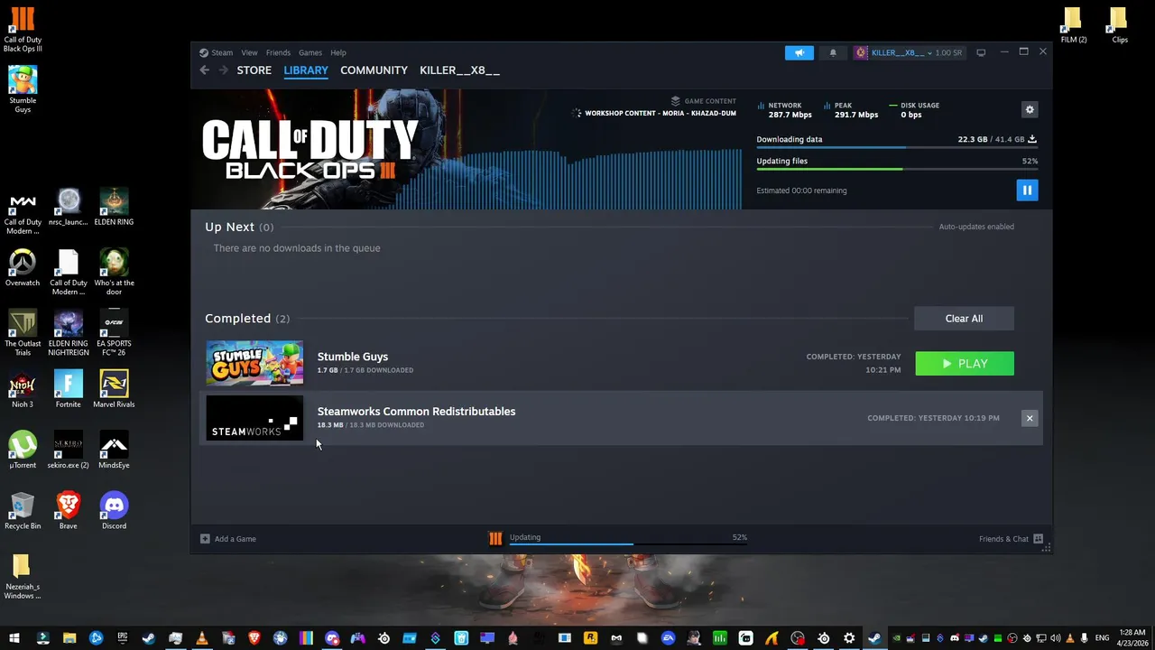
Task: Click the Updating files progress bar
Action: [x=897, y=169]
